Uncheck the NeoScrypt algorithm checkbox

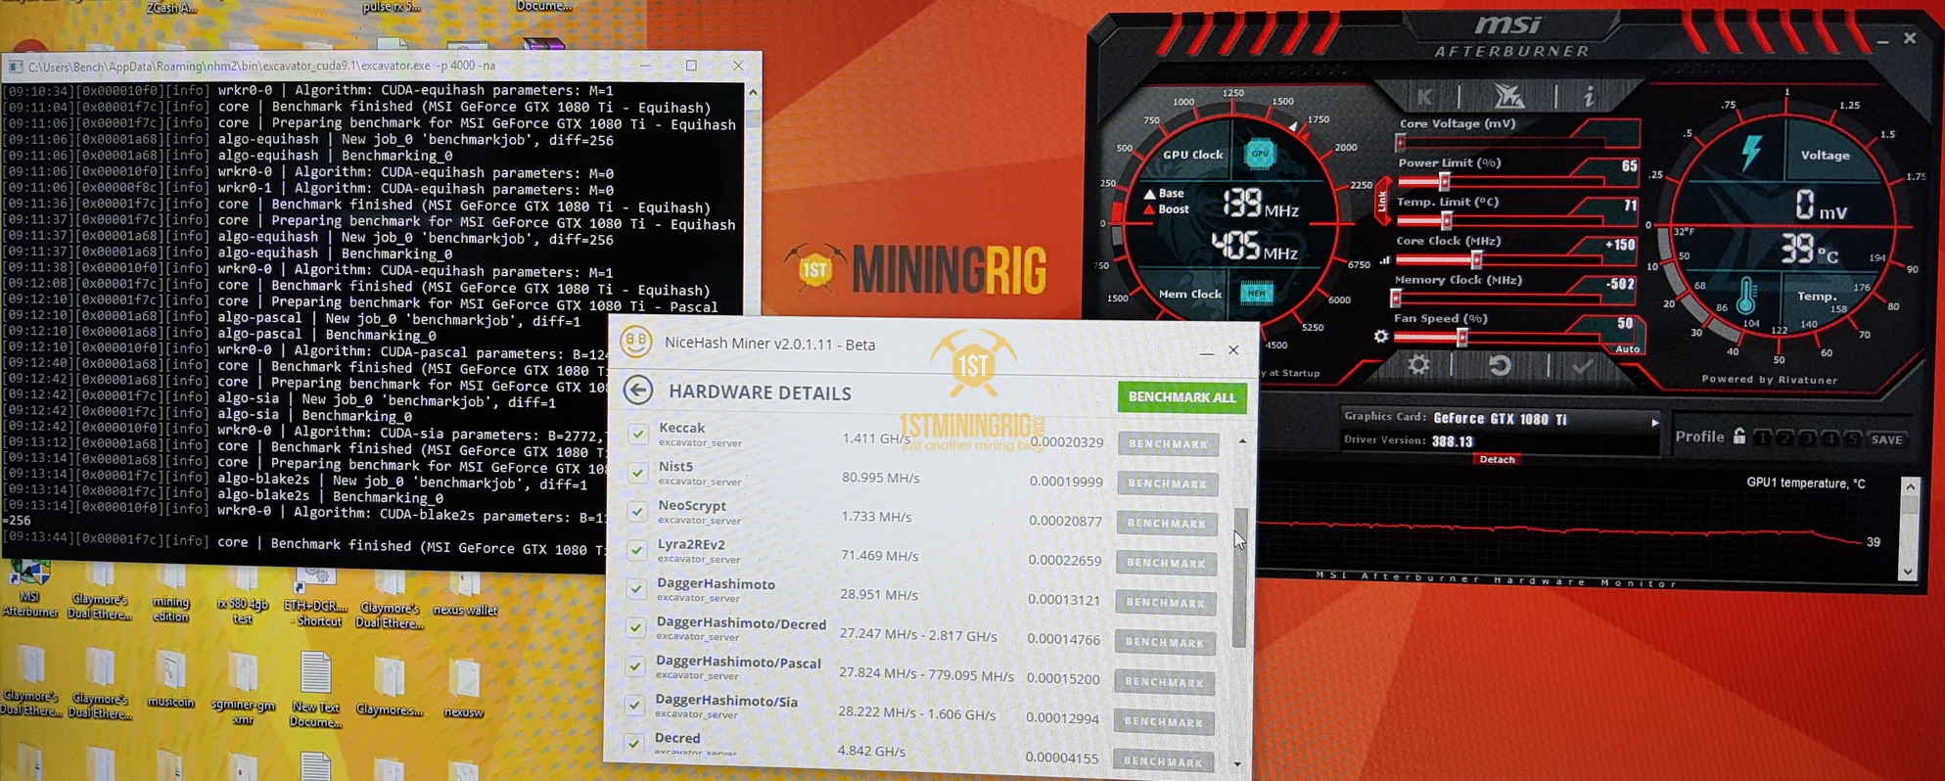point(637,511)
